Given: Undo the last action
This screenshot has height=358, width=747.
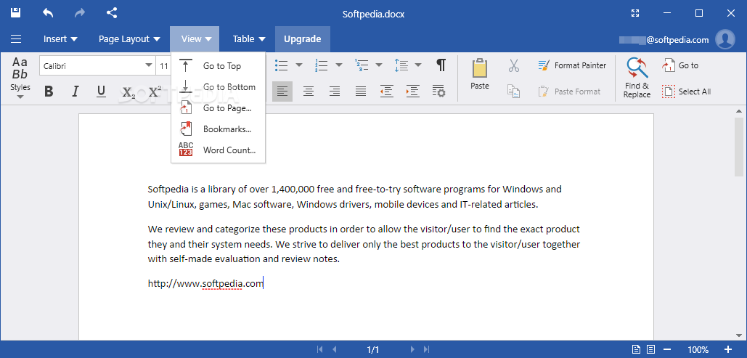Looking at the screenshot, I should [48, 13].
